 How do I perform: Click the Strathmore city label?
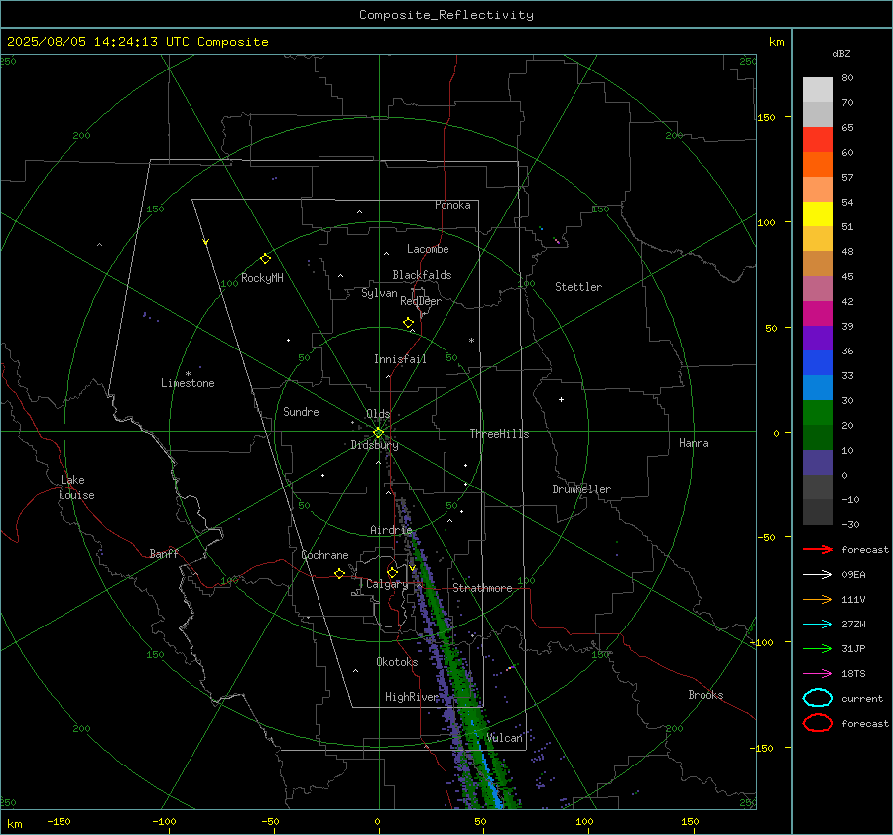coord(482,588)
